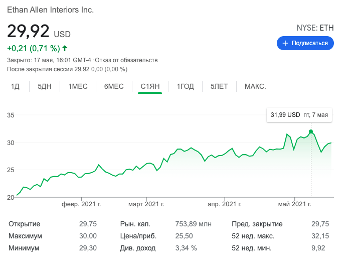The image size is (361, 271).
Task: Click the 20 y-axis label
Action: (11, 197)
